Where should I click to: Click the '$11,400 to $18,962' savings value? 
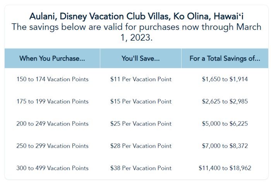pyautogui.click(x=225, y=168)
